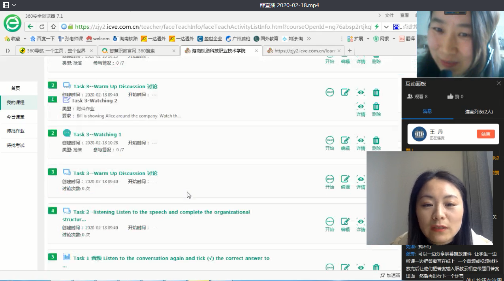Click the thumbs-up 赞 icon in 互动面板
The width and height of the screenshot is (504, 281).
[x=450, y=96]
